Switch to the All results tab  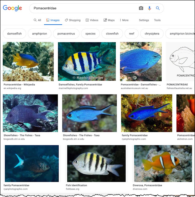[x=37, y=20]
